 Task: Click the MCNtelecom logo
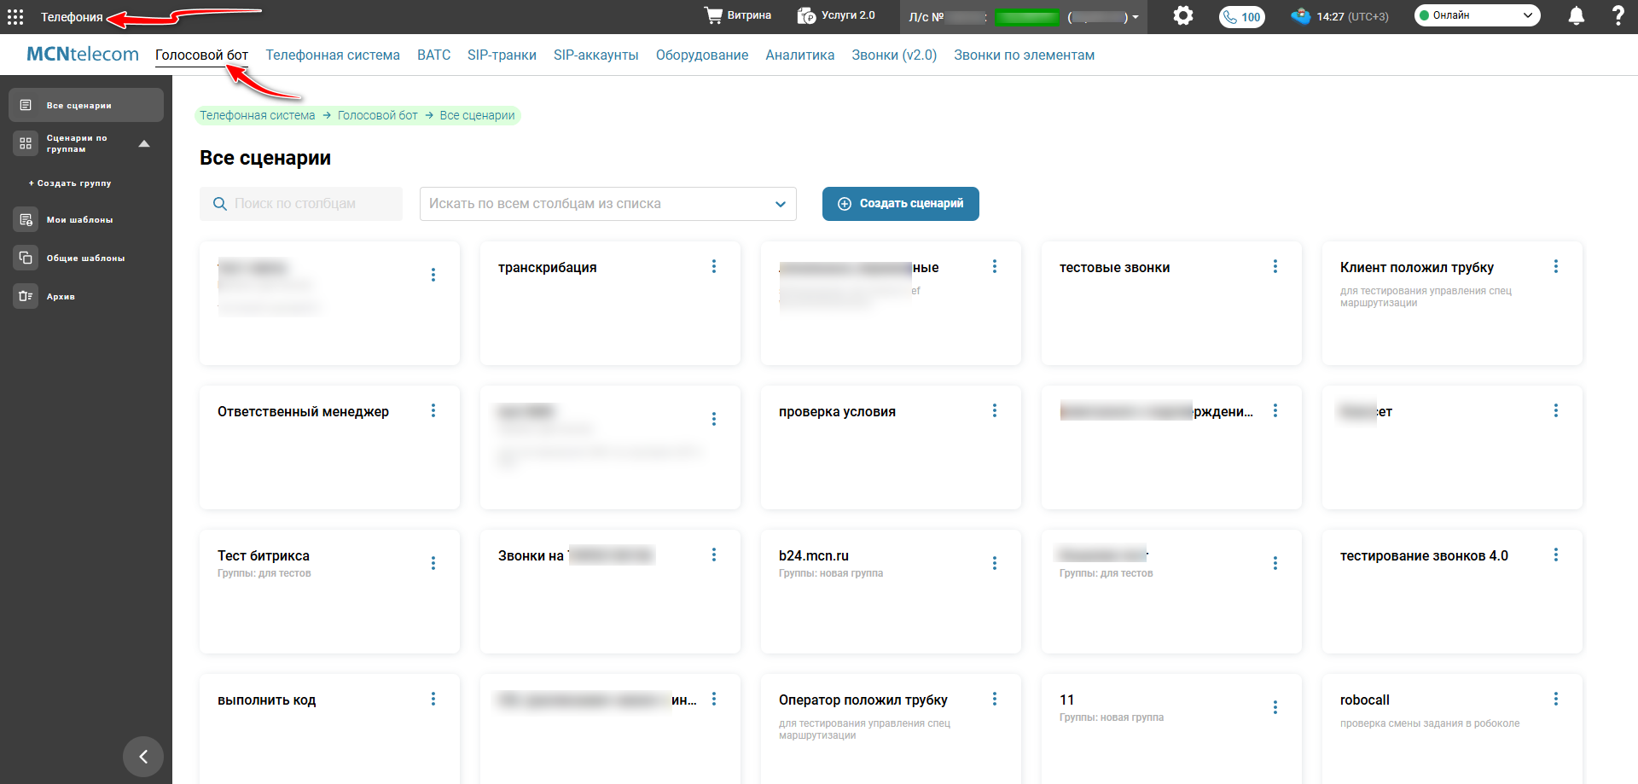pyautogui.click(x=83, y=54)
